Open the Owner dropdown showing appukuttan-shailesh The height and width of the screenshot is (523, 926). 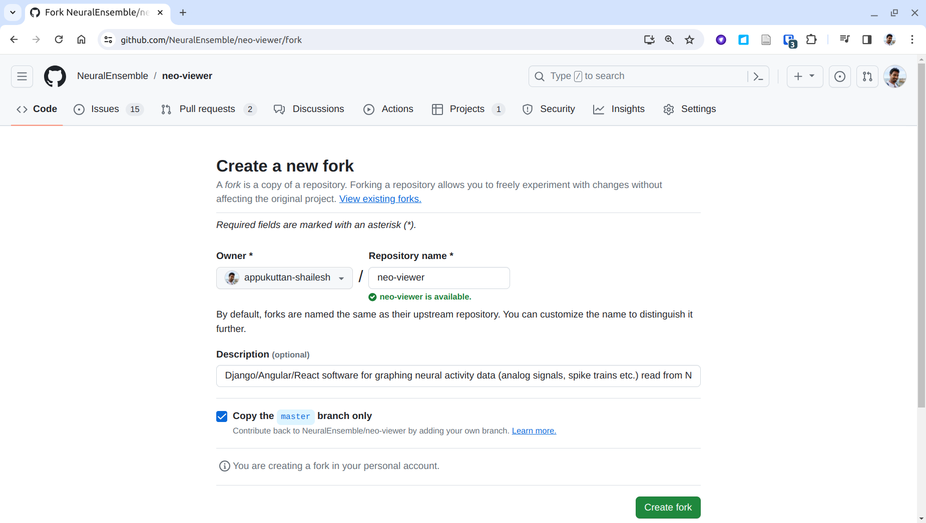click(284, 277)
